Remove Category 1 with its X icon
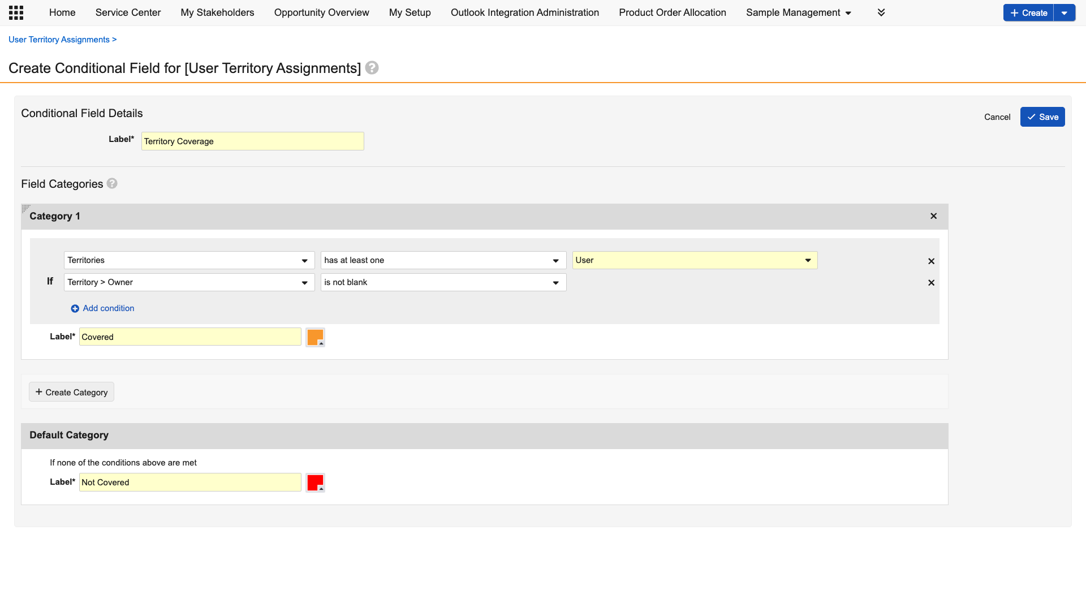Screen dimensions: 1086x599 click(933, 216)
